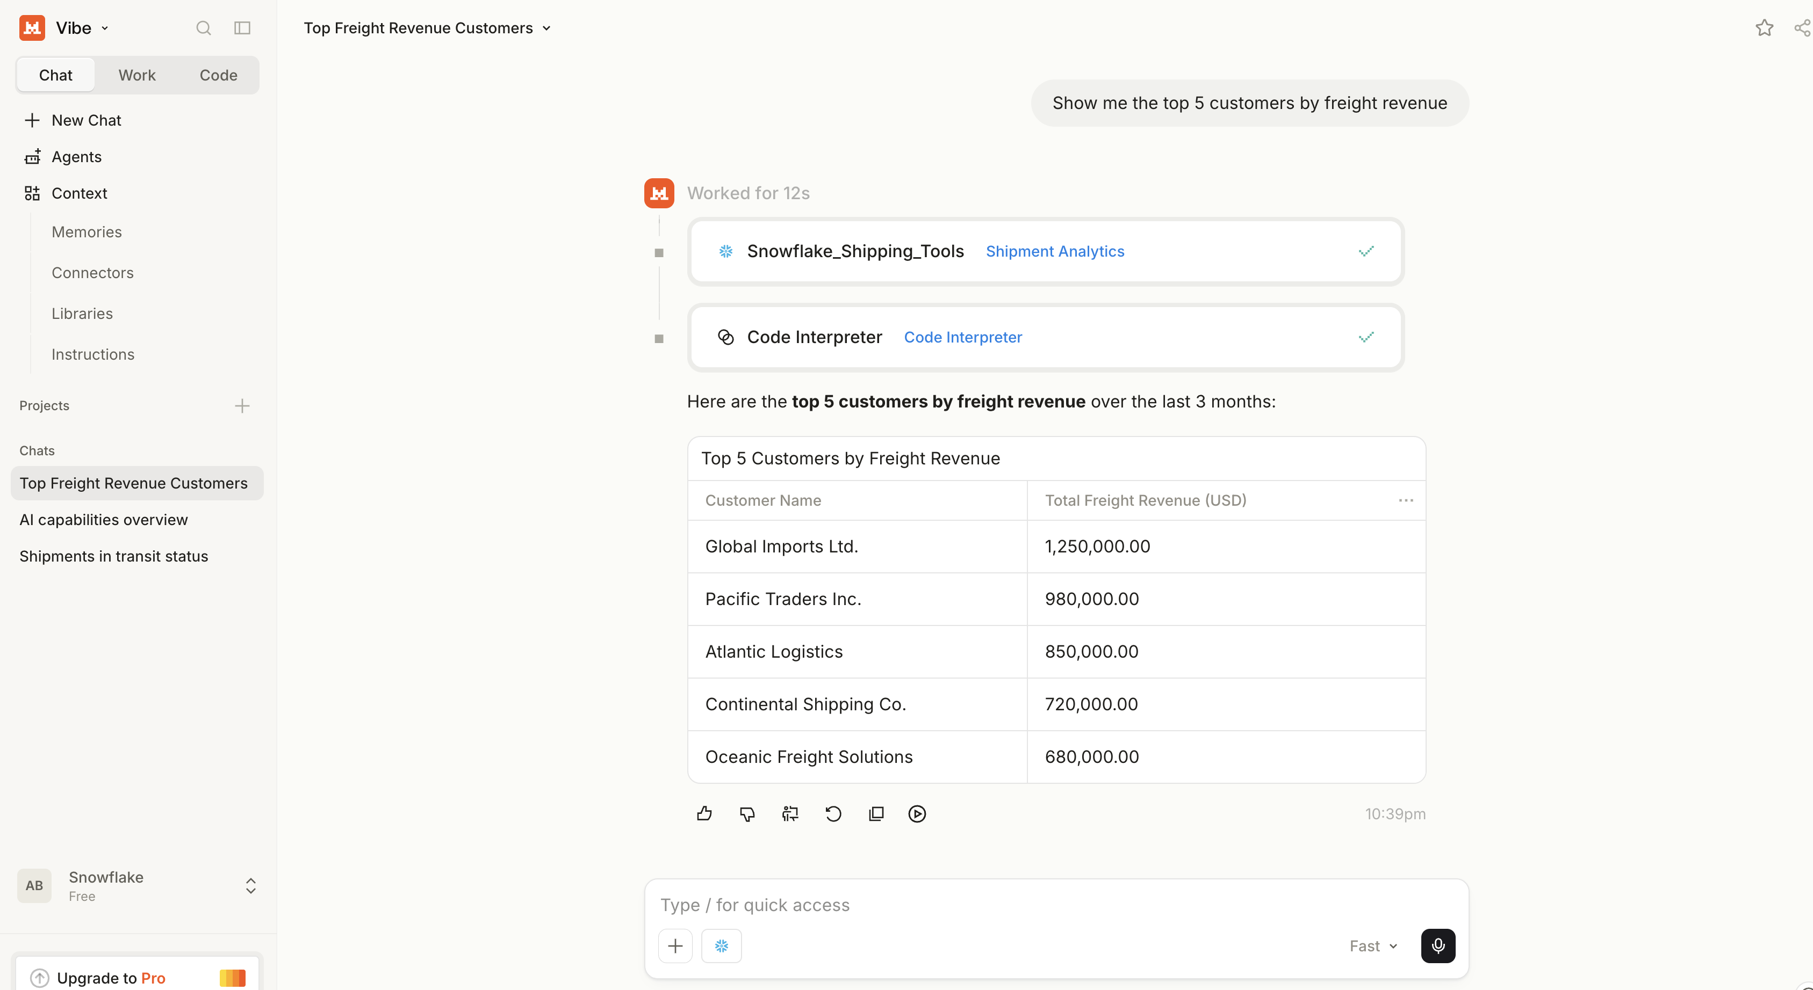1813x990 pixels.
Task: Select the 680,000.00 revenue value
Action: 1091,756
